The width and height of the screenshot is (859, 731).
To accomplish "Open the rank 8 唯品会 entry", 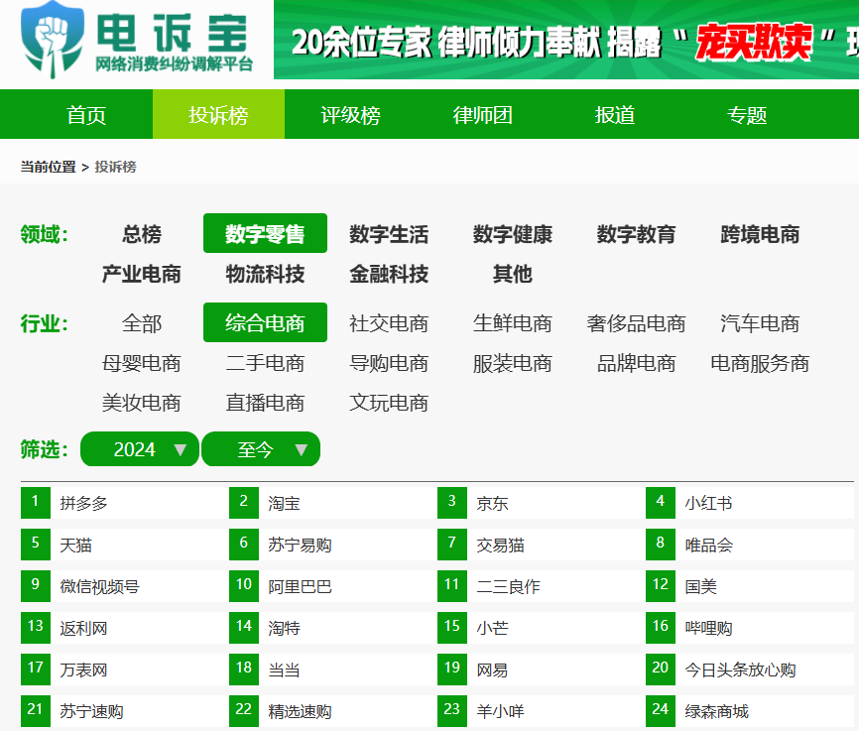I will click(x=750, y=545).
